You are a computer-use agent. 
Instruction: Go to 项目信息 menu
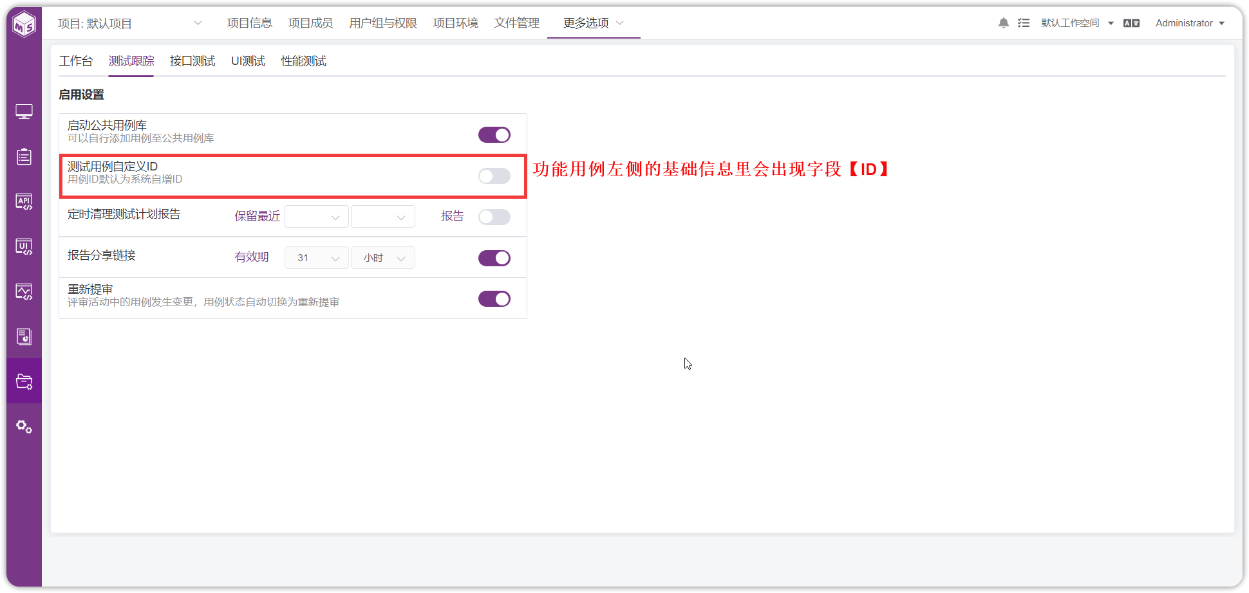[250, 23]
